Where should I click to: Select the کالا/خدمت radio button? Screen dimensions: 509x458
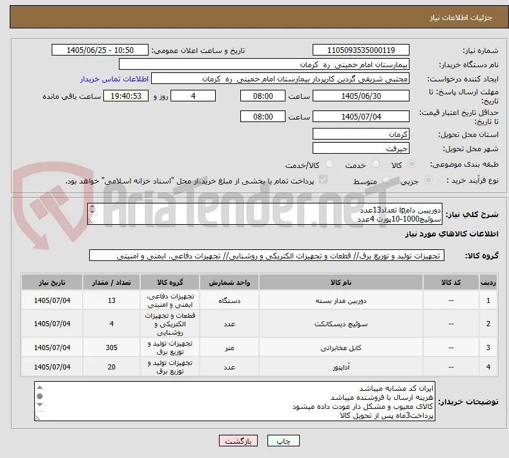329,164
